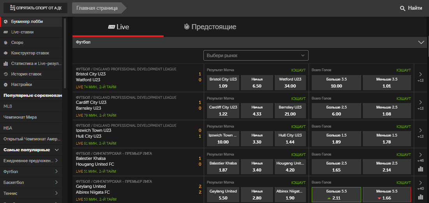
Task: Bet on Hull City U23 at 1.44
Action: [290, 138]
